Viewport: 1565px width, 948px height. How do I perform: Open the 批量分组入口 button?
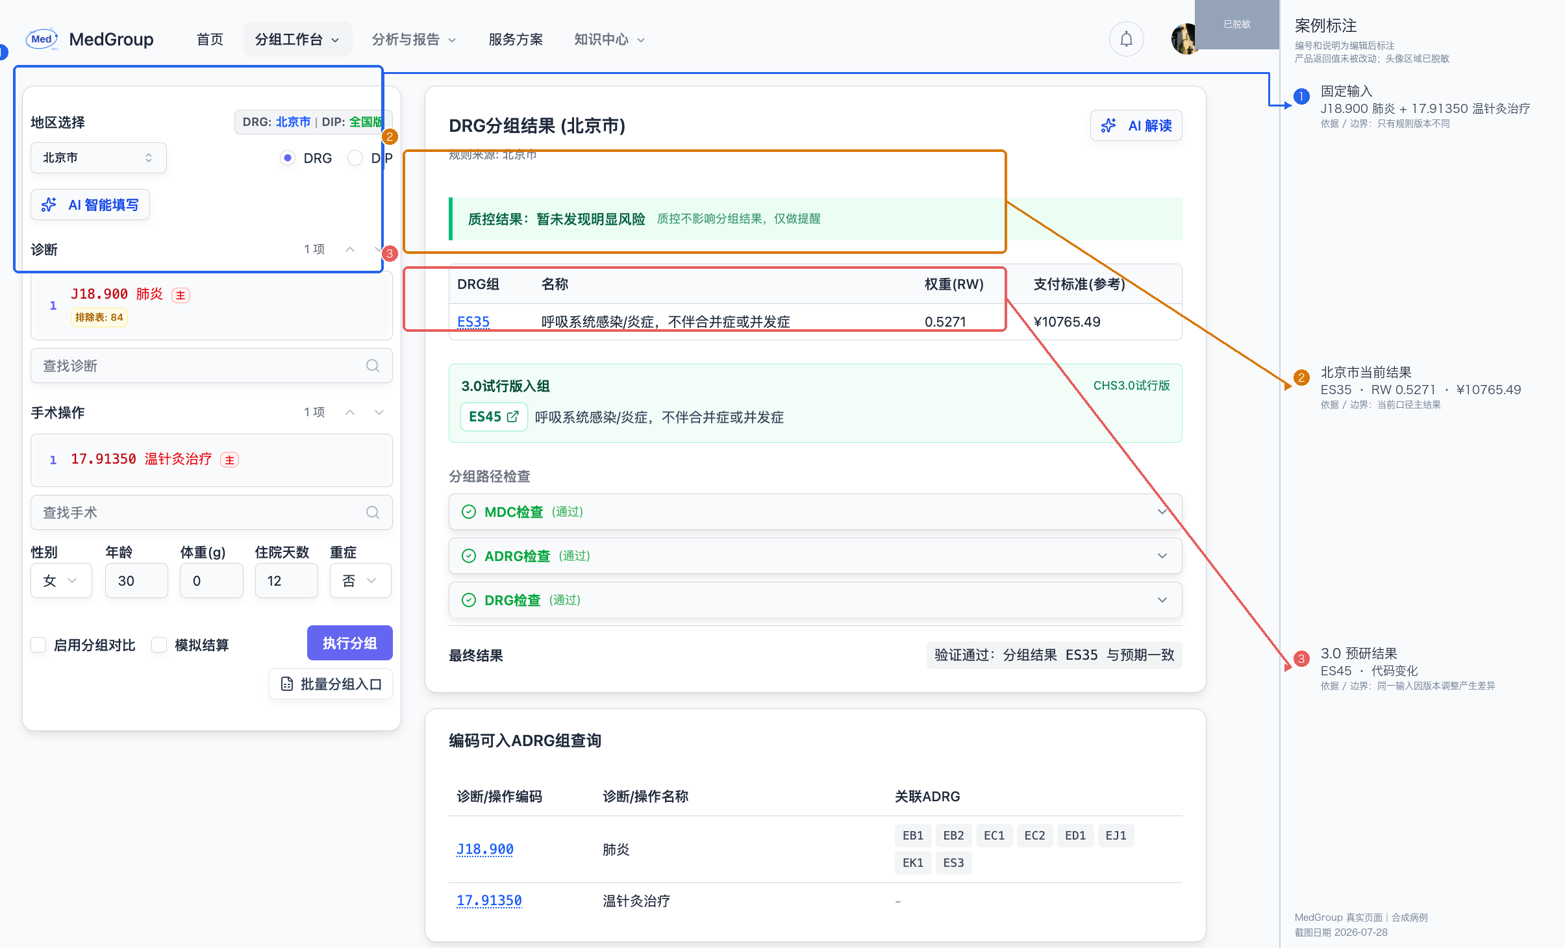coord(331,684)
